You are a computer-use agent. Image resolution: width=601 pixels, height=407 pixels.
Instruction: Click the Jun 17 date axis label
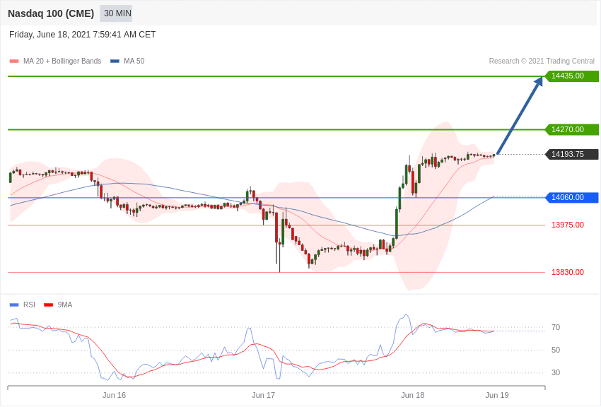[x=263, y=395]
